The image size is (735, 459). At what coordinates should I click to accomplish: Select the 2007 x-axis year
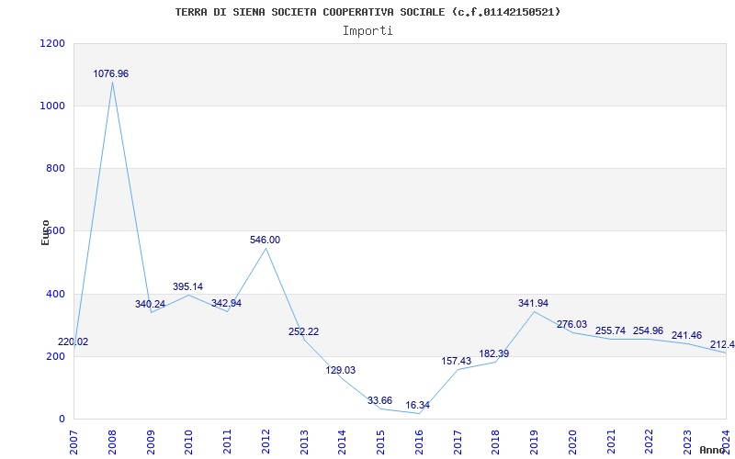point(74,442)
